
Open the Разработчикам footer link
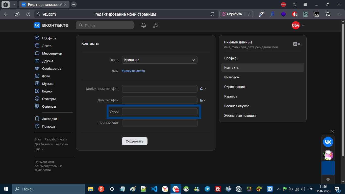coord(56,139)
